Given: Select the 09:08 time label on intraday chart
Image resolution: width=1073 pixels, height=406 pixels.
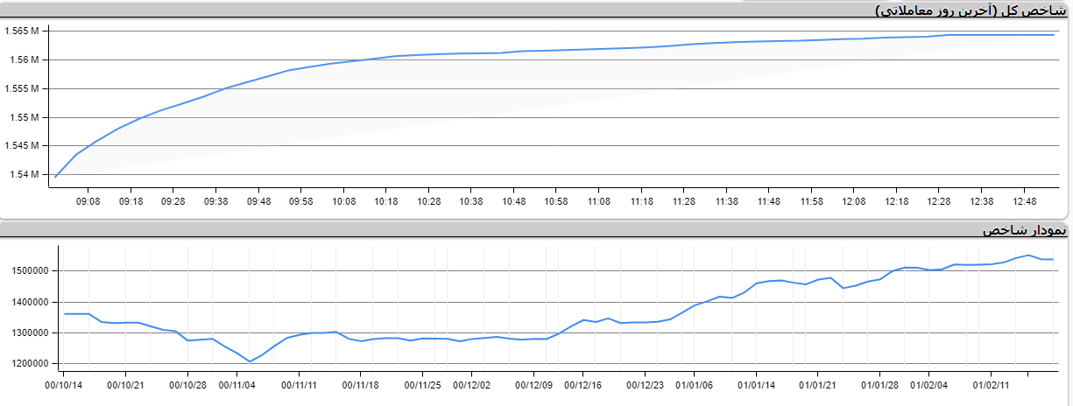Looking at the screenshot, I should coord(88,201).
